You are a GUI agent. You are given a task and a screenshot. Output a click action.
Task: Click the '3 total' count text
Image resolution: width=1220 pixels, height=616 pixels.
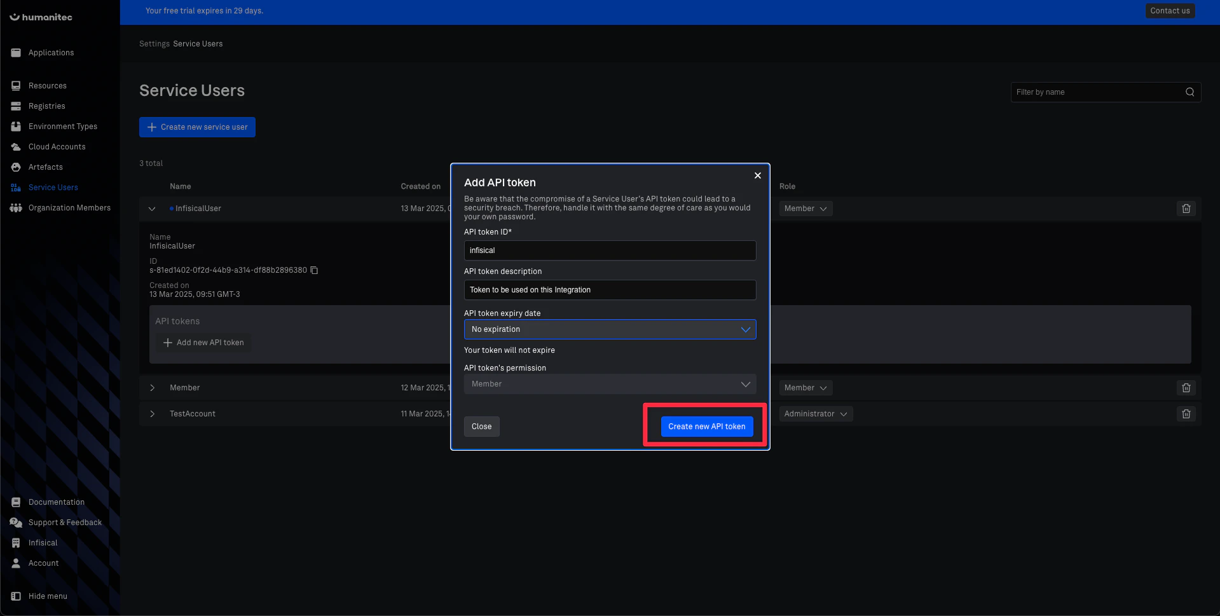point(151,163)
